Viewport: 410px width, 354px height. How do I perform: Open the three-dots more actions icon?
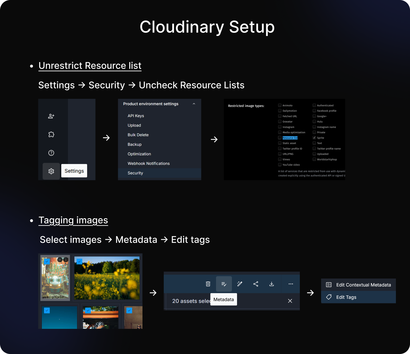(x=291, y=284)
